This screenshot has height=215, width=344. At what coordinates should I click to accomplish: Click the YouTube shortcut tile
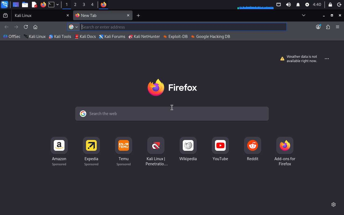pos(220,146)
